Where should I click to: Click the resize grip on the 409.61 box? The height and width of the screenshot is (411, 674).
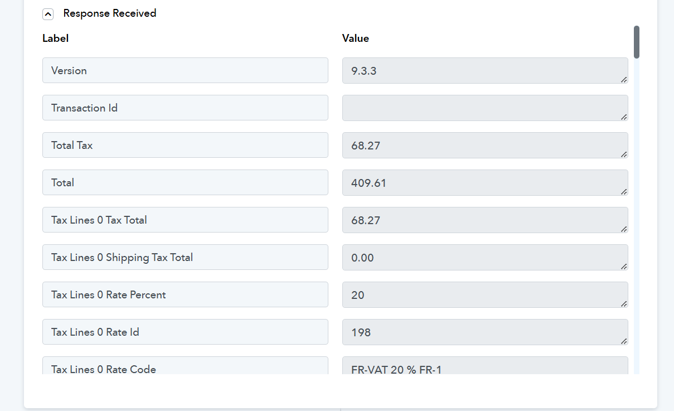coord(624,192)
